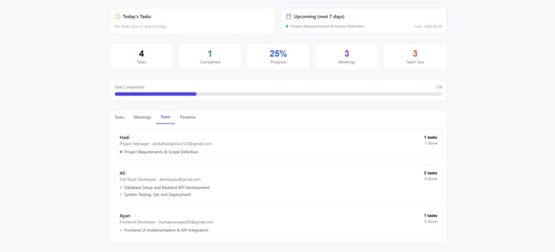Viewport: 555px width, 252px height.
Task: Click Ali's '0 done' count
Action: tap(431, 179)
